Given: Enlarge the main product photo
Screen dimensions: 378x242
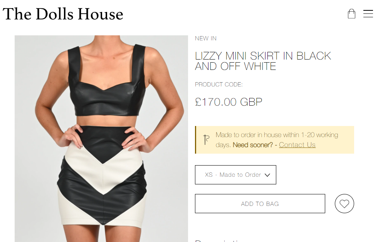Looking at the screenshot, I should (x=101, y=139).
